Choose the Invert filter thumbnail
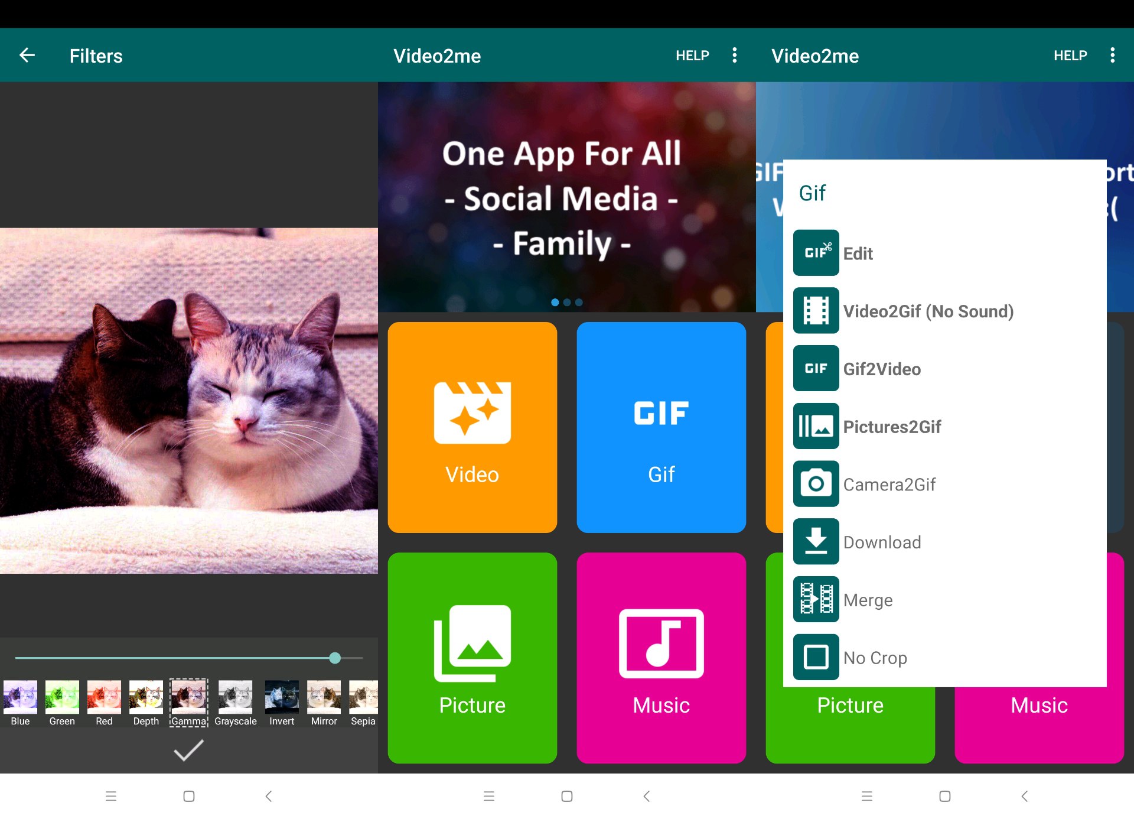The image size is (1134, 819). coord(282,703)
